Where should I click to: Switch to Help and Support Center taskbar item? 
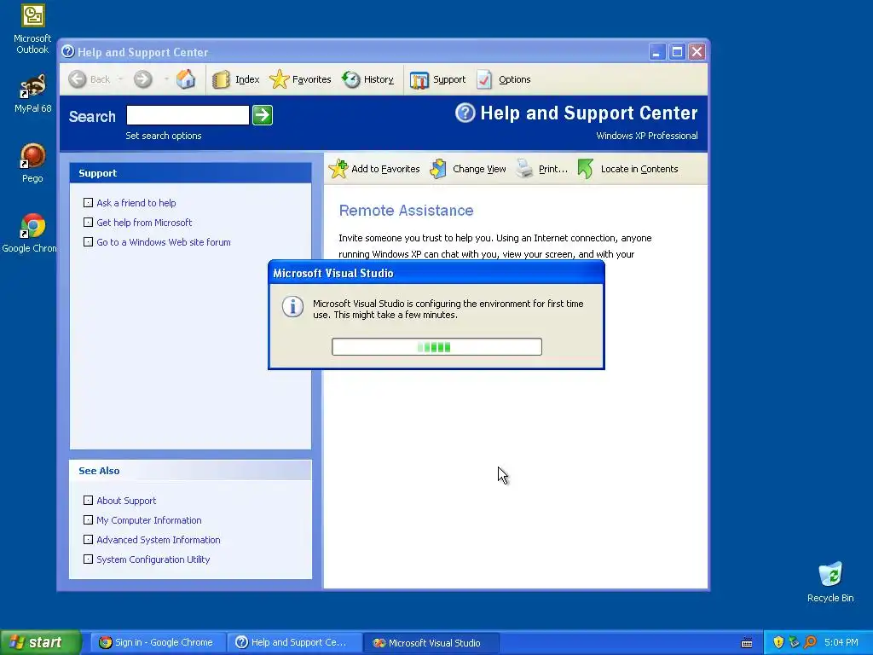(293, 642)
